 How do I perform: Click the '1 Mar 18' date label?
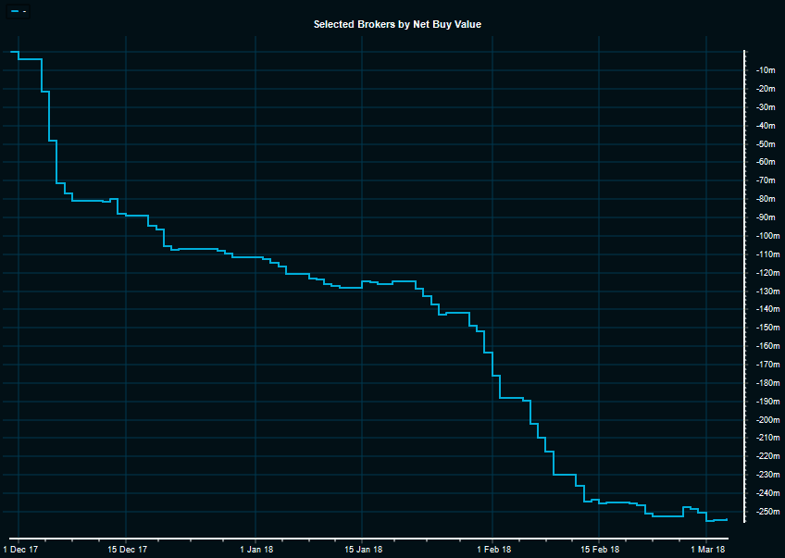click(707, 549)
